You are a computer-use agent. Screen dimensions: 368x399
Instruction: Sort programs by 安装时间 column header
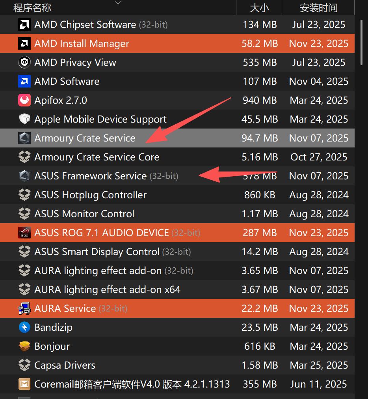(x=318, y=7)
